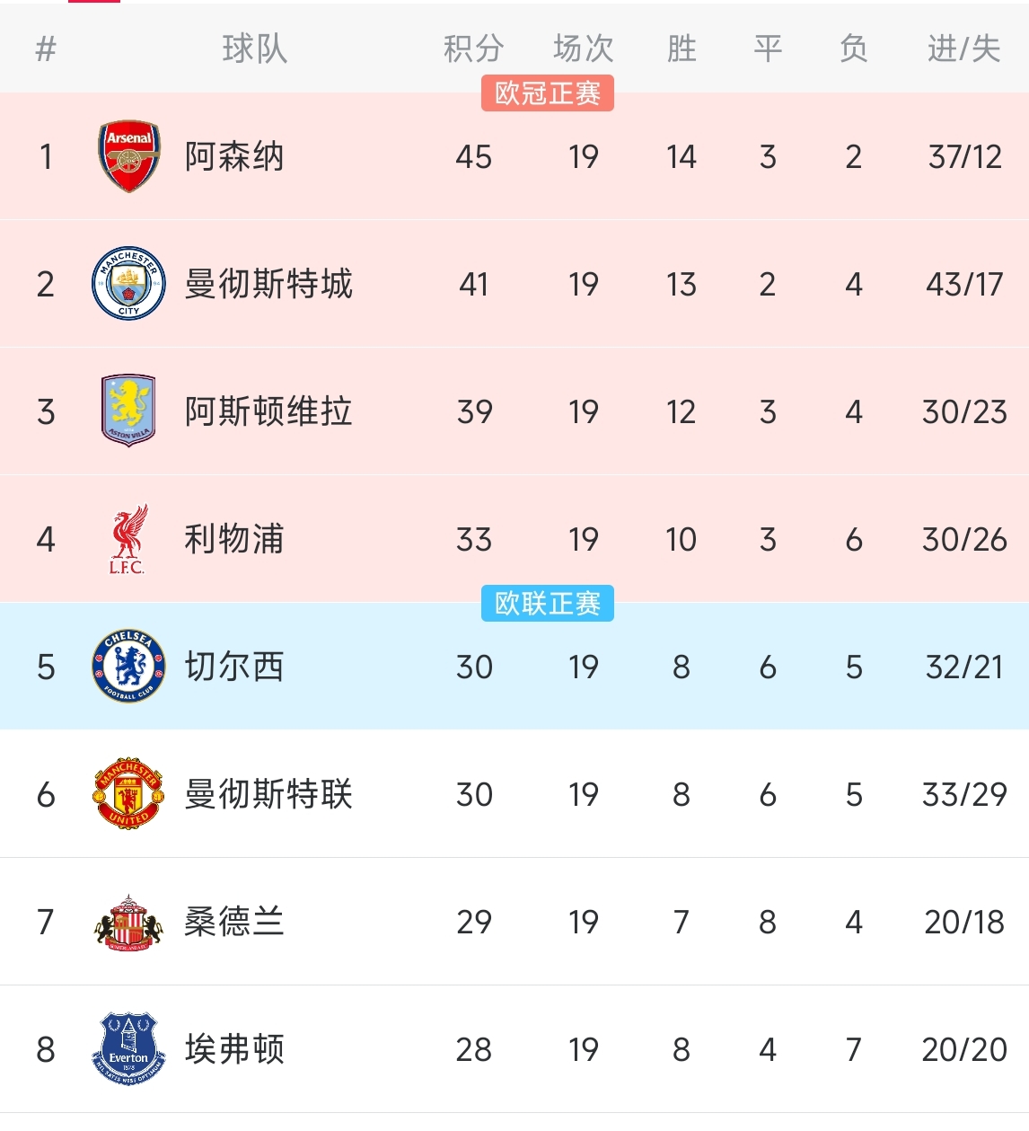1029x1131 pixels.
Task: Select the Liverpool L.F.C. logo
Action: point(128,539)
